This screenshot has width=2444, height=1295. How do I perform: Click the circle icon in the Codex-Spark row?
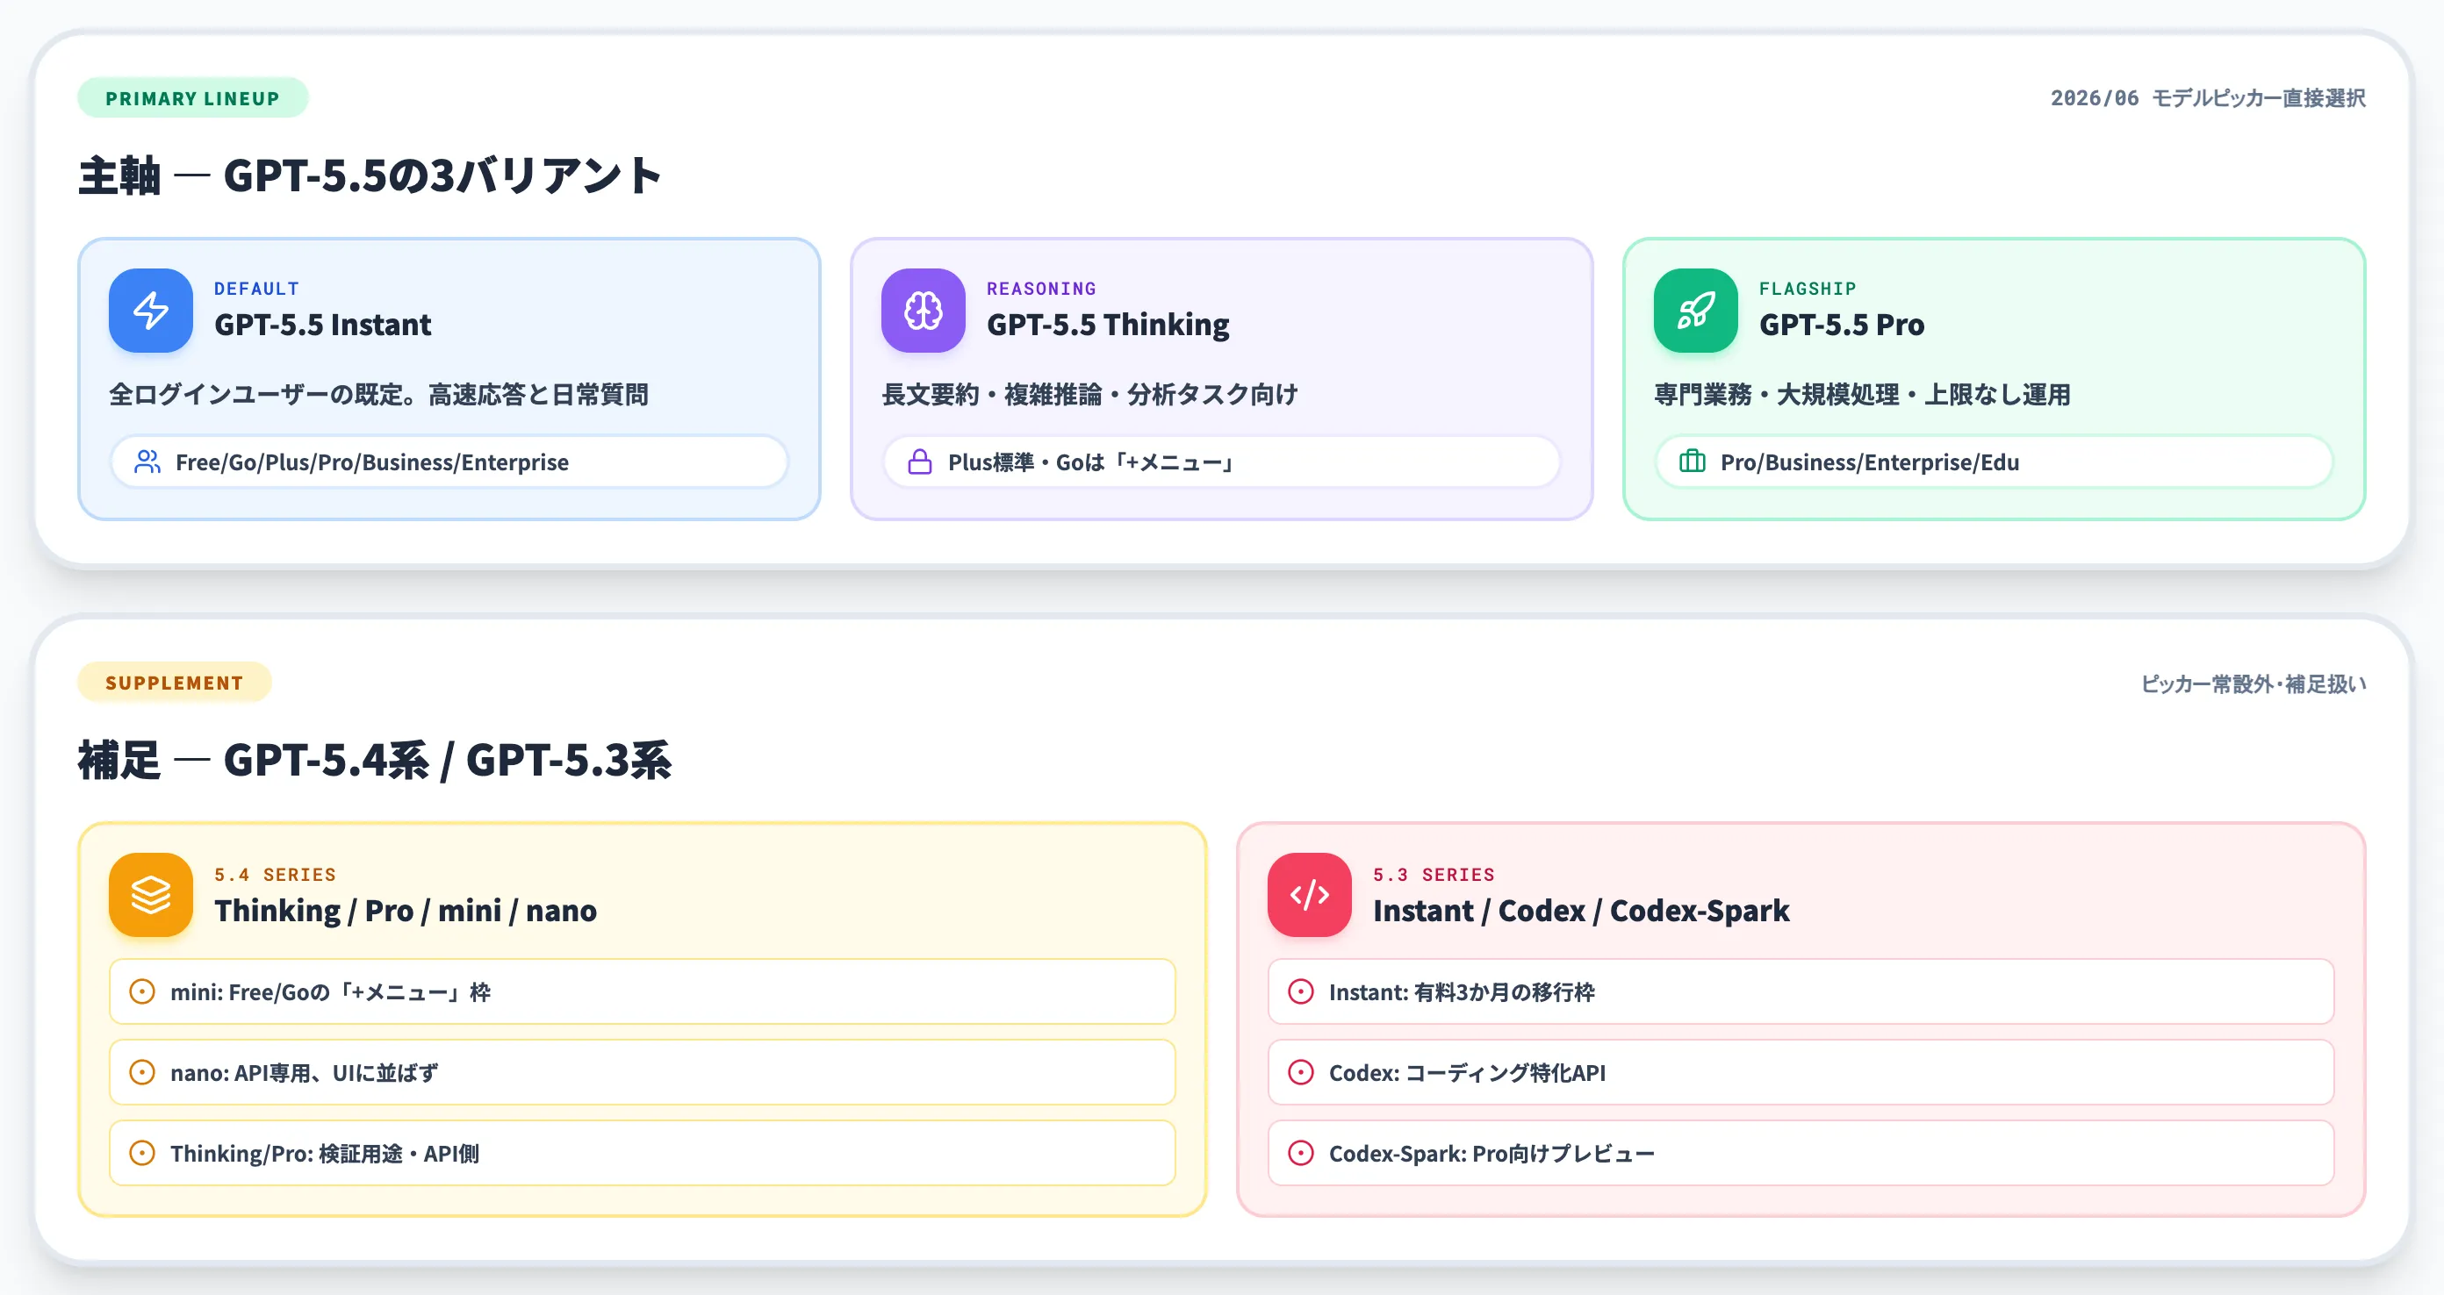tap(1301, 1153)
